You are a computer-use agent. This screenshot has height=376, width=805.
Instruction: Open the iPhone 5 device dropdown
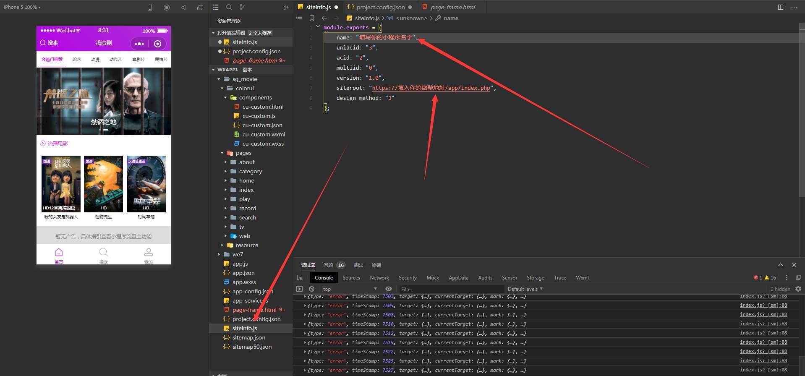click(22, 7)
